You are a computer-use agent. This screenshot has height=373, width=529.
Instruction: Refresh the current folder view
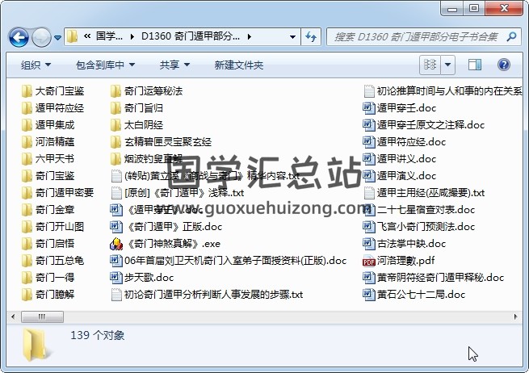(x=310, y=37)
